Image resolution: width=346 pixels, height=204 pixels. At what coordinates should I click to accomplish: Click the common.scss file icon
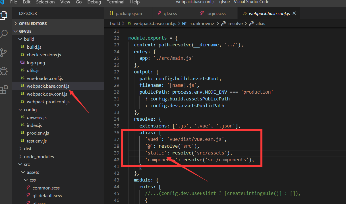pos(28,188)
